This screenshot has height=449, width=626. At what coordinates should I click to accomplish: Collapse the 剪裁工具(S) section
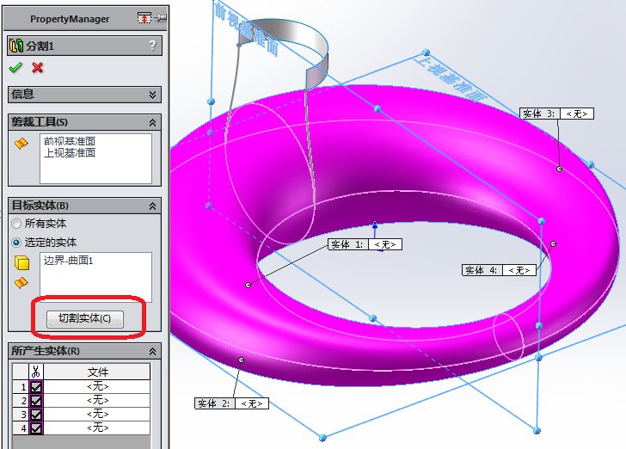coord(152,123)
